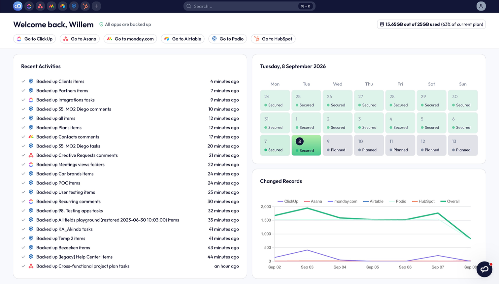Click the storage database icon next to 15.65GB
499x284 pixels.
coord(382,24)
